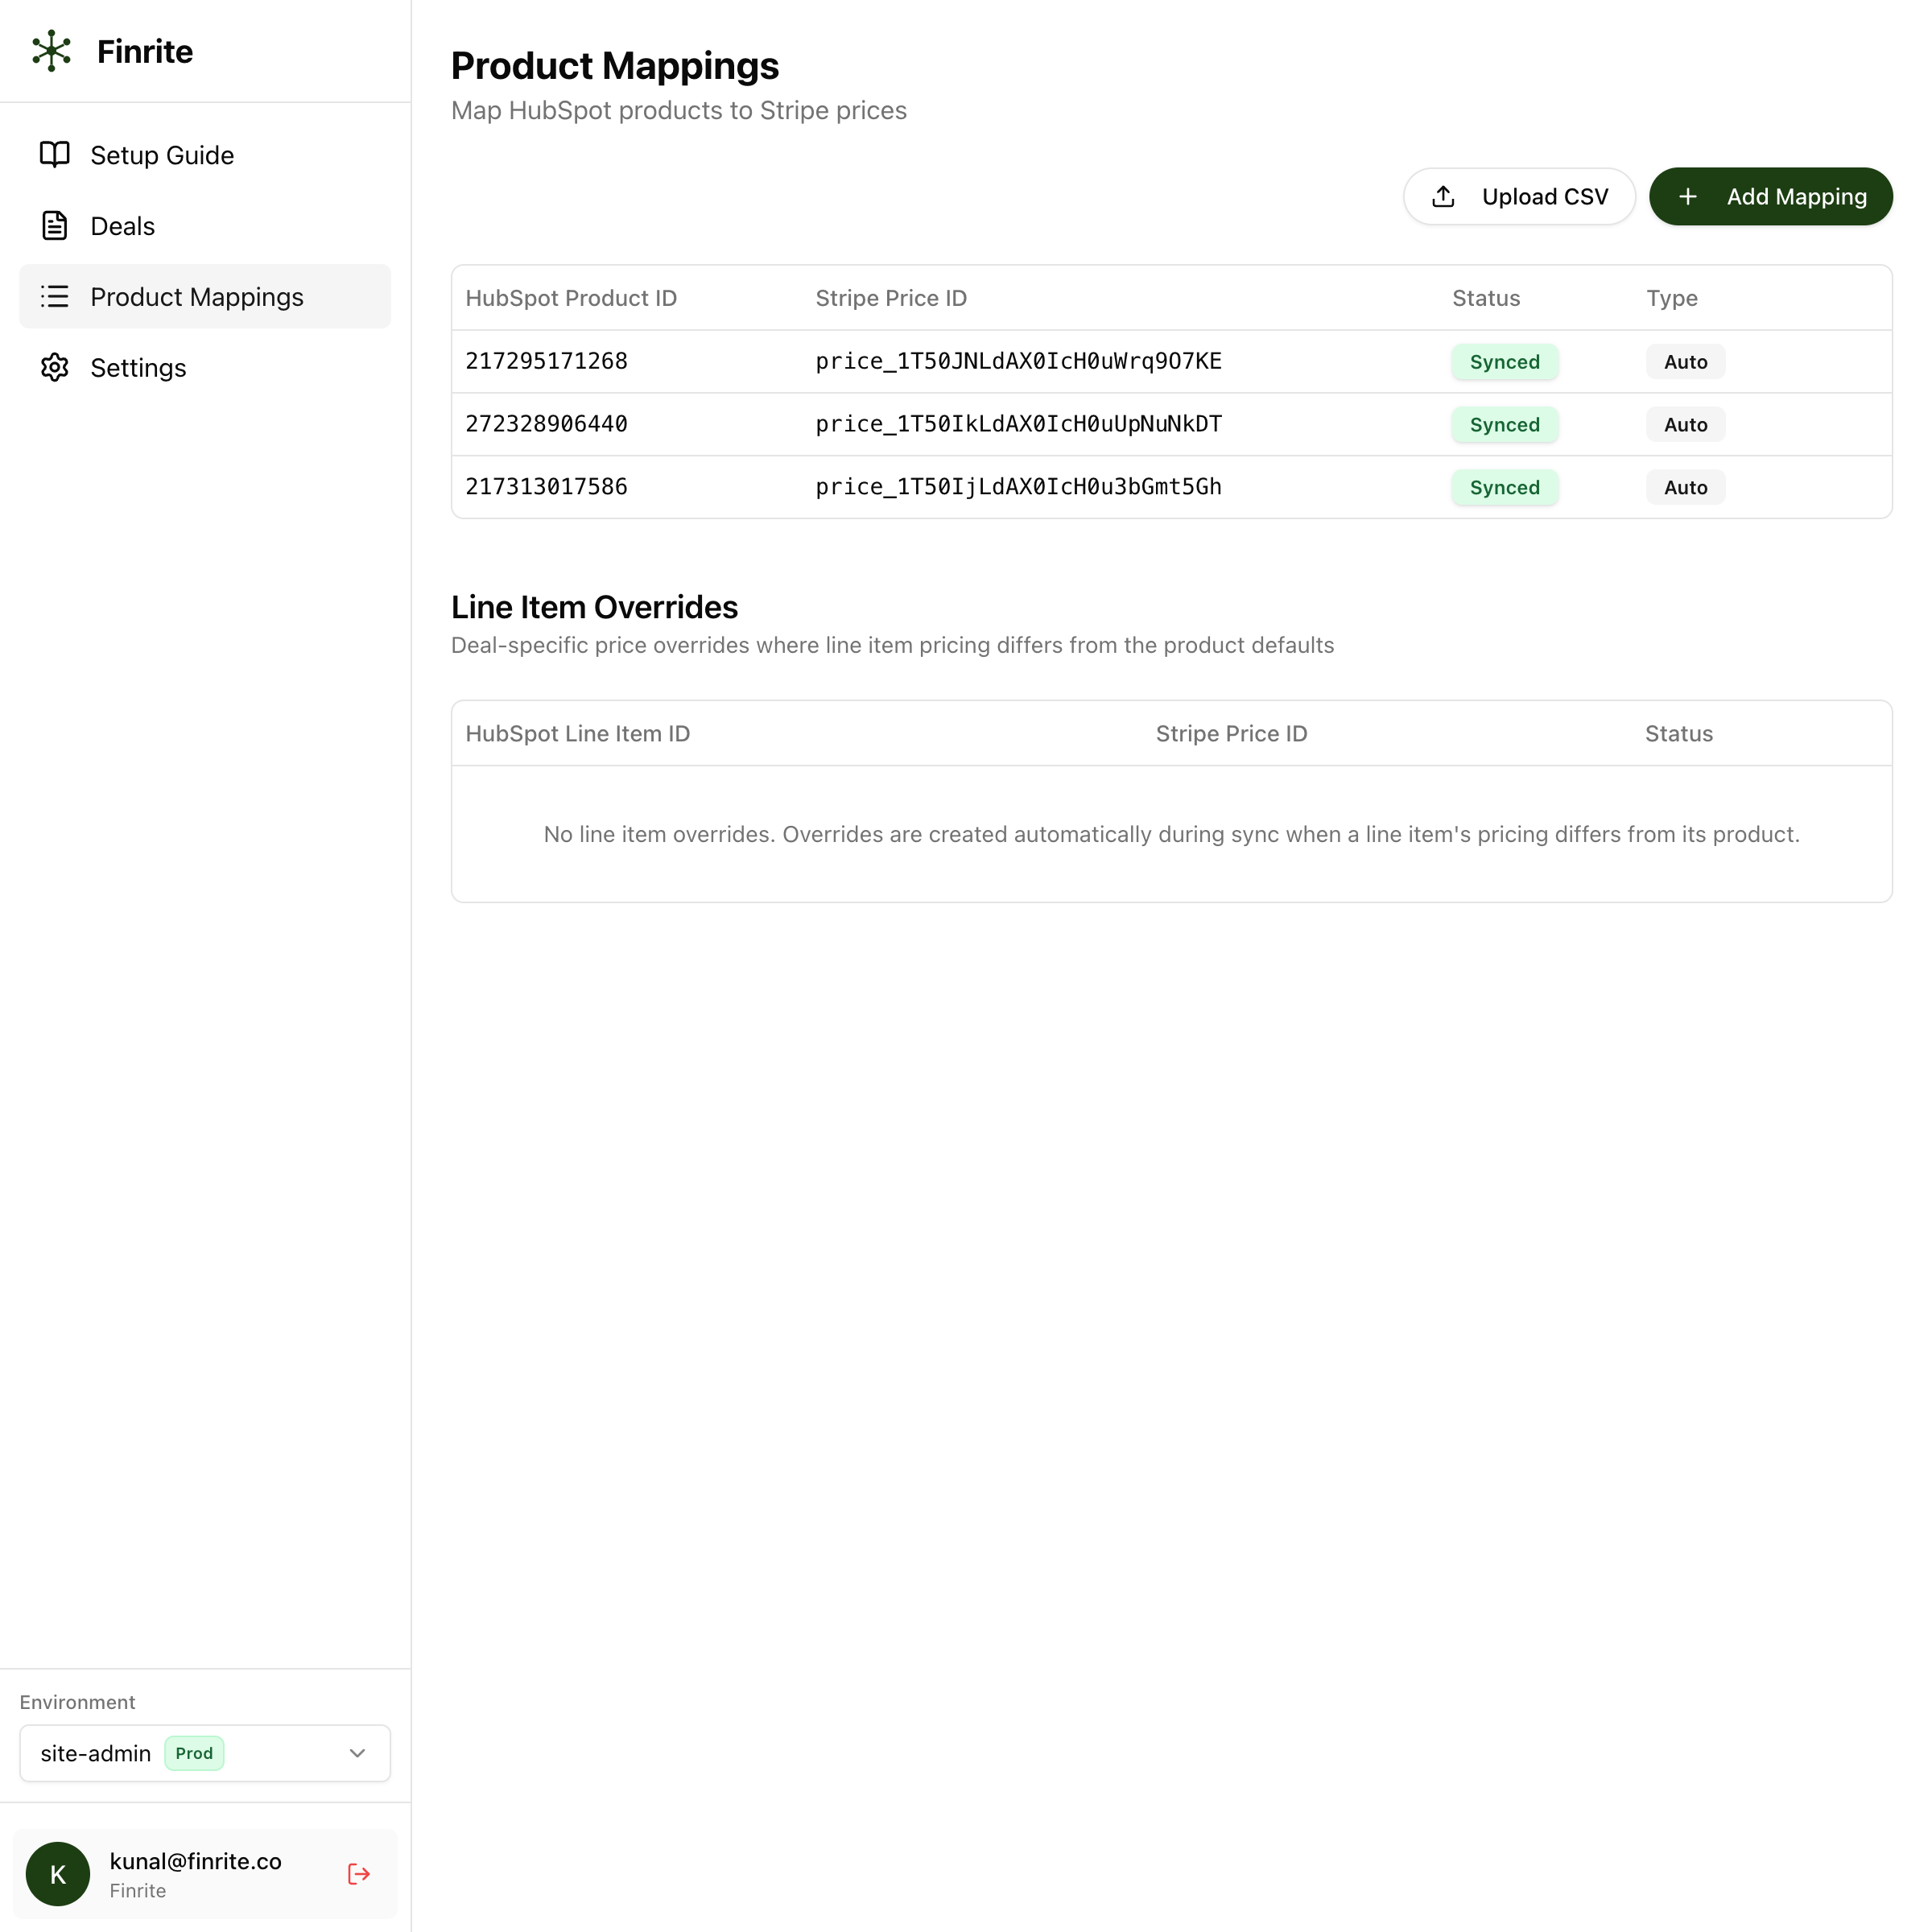1932x1932 pixels.
Task: Toggle Synced status for product 217295171268
Action: coord(1504,361)
